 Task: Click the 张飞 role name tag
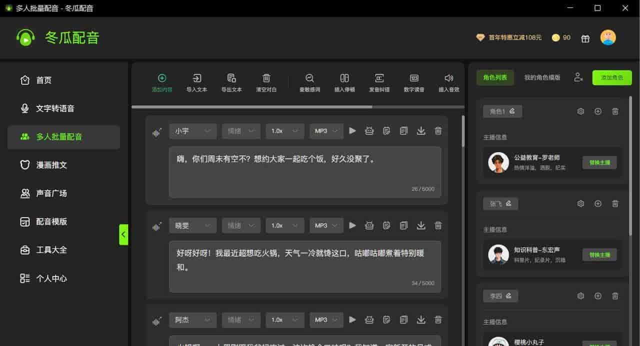(500, 203)
